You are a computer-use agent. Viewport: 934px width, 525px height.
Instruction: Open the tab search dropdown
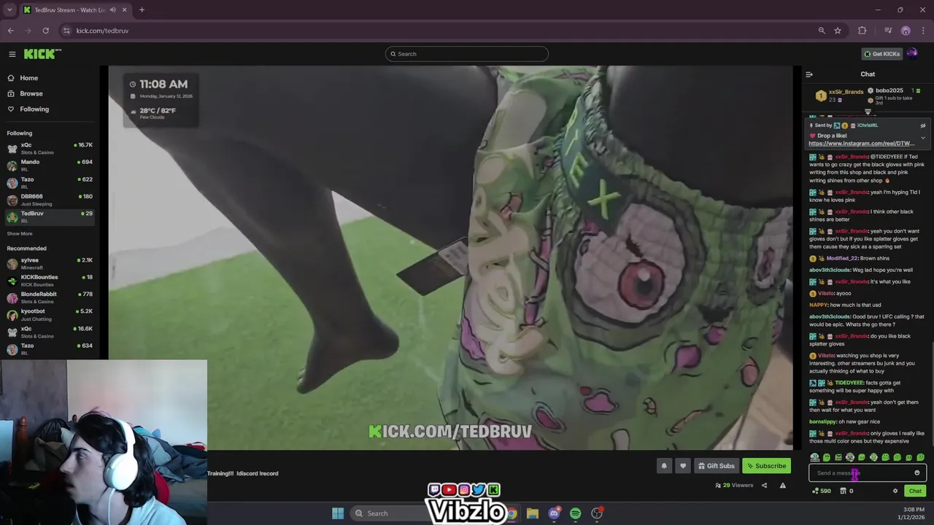click(x=9, y=9)
